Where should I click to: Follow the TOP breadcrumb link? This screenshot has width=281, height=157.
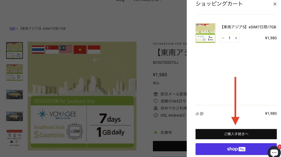[12, 29]
